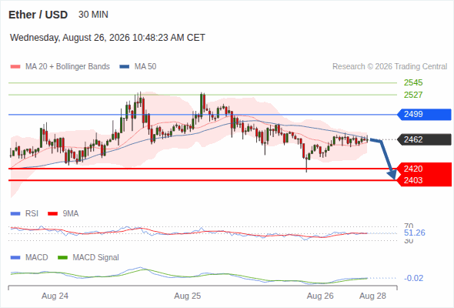Screen dimensions: 454x308
Task: Select the 2499 blue pivot price tag
Action: click(424, 115)
